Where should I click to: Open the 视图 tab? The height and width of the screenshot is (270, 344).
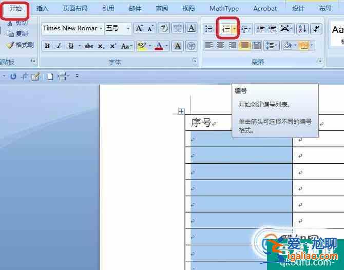click(x=188, y=9)
